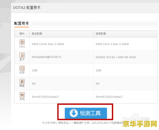Click the 内存 memory icon

(x=22, y=68)
